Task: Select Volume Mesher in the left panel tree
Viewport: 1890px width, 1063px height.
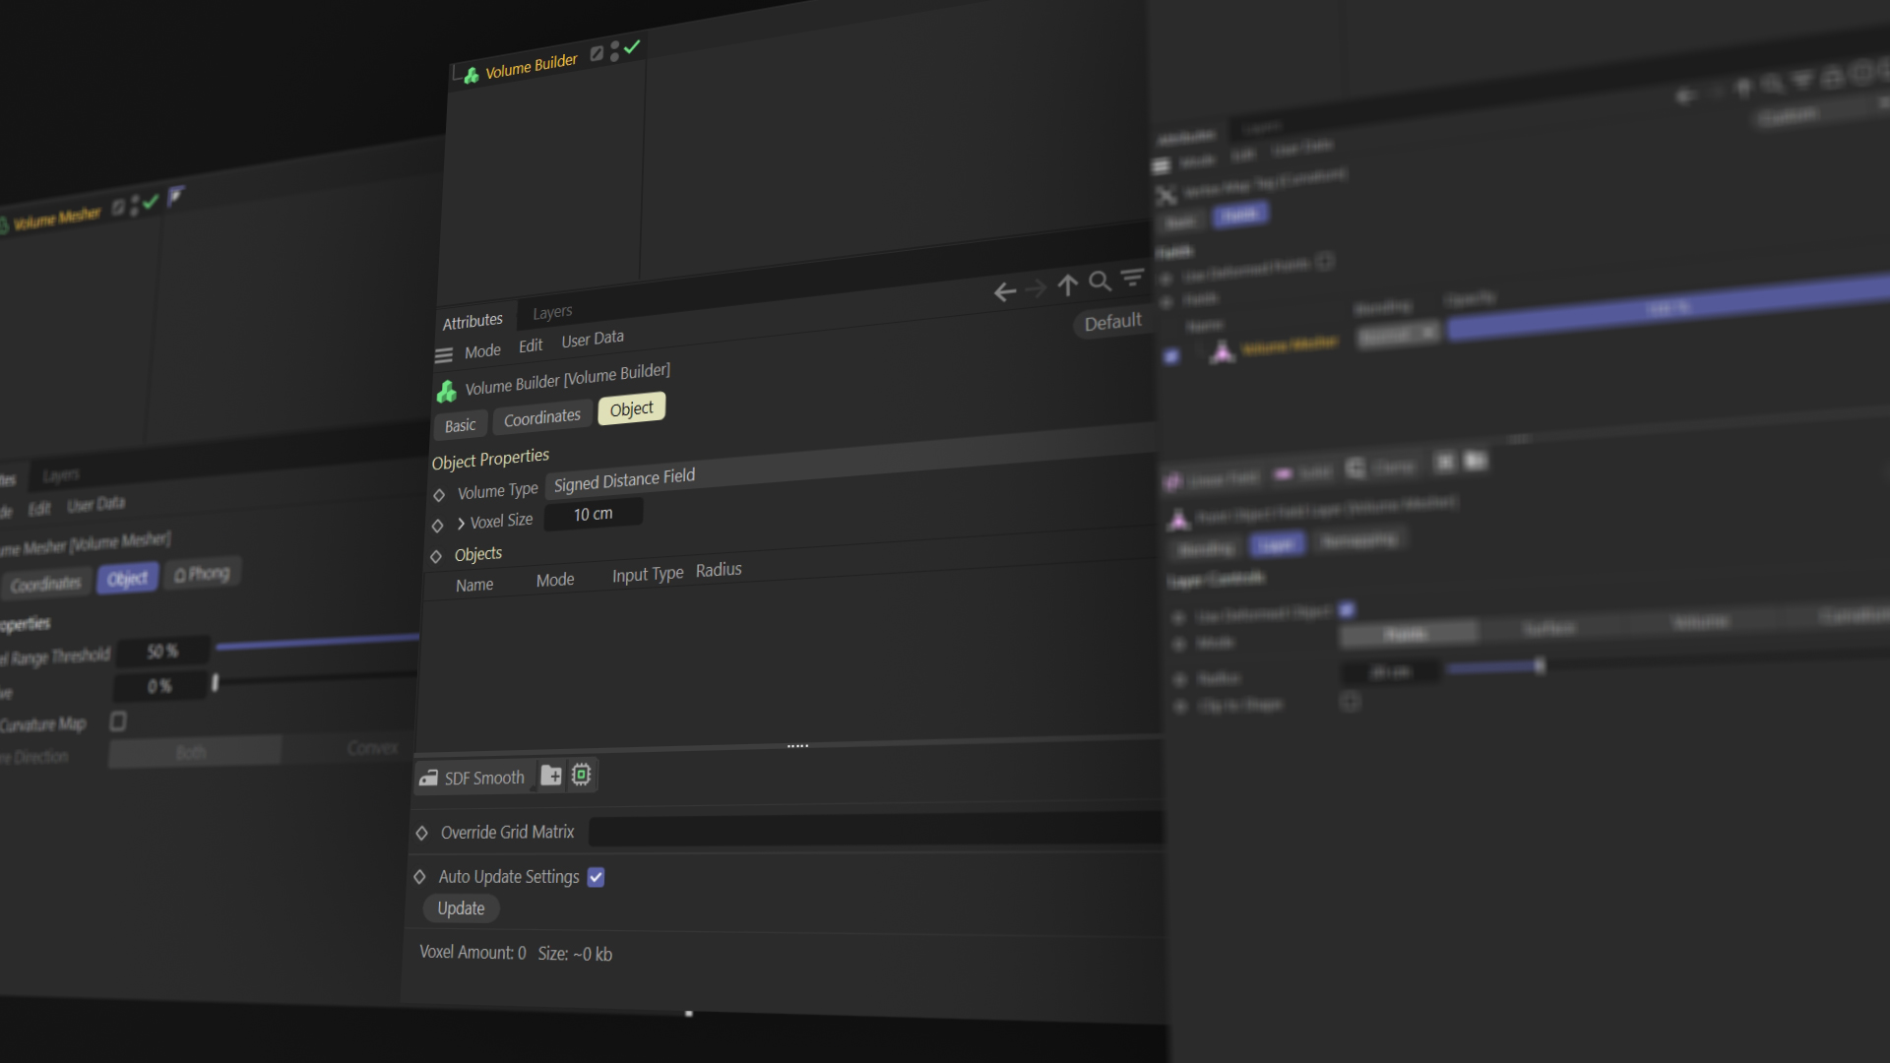Action: point(57,218)
